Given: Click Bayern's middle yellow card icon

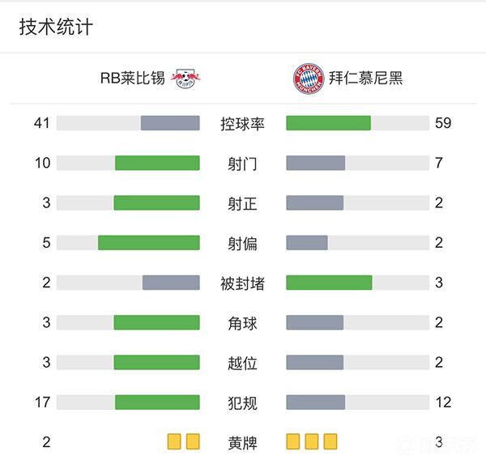Looking at the screenshot, I should coord(312,441).
